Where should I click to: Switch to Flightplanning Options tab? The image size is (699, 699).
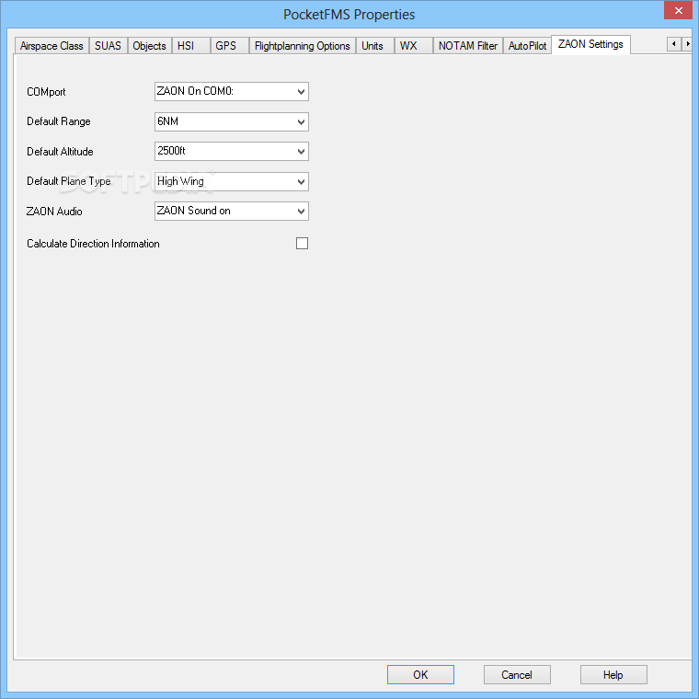303,46
